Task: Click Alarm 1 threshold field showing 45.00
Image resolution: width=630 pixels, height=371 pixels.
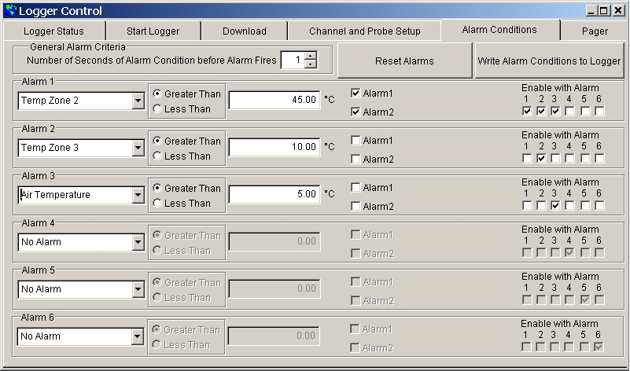Action: tap(274, 100)
